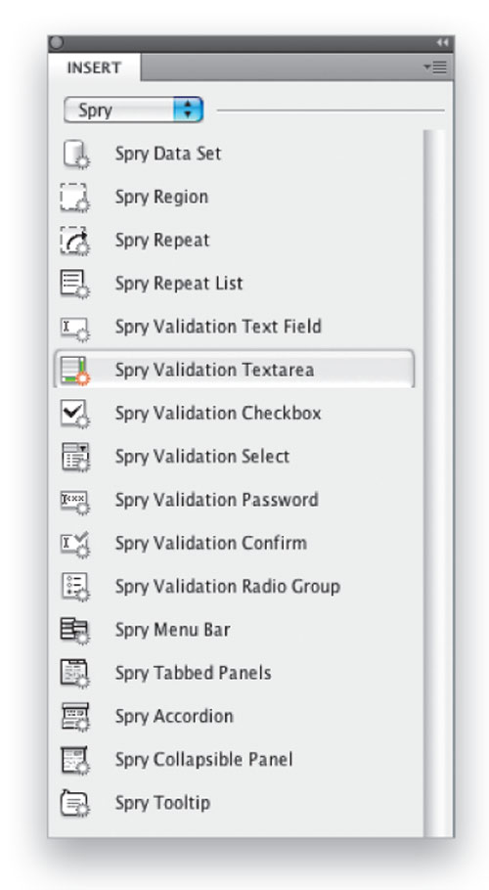
Task: Click the Spry Validation Radio Group icon
Action: point(75,587)
